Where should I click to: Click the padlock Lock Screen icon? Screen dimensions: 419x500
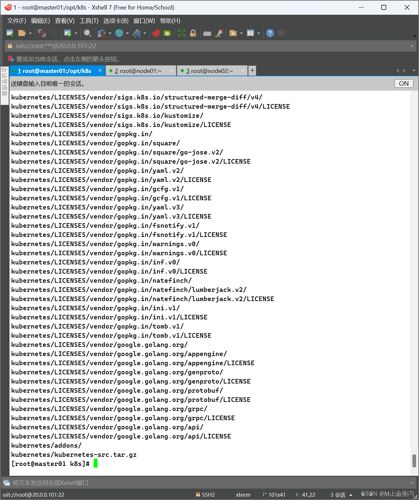tap(193, 33)
